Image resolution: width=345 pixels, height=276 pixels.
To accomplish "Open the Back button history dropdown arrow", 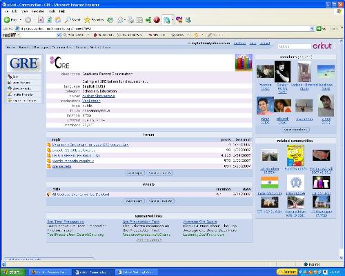I will (21, 20).
